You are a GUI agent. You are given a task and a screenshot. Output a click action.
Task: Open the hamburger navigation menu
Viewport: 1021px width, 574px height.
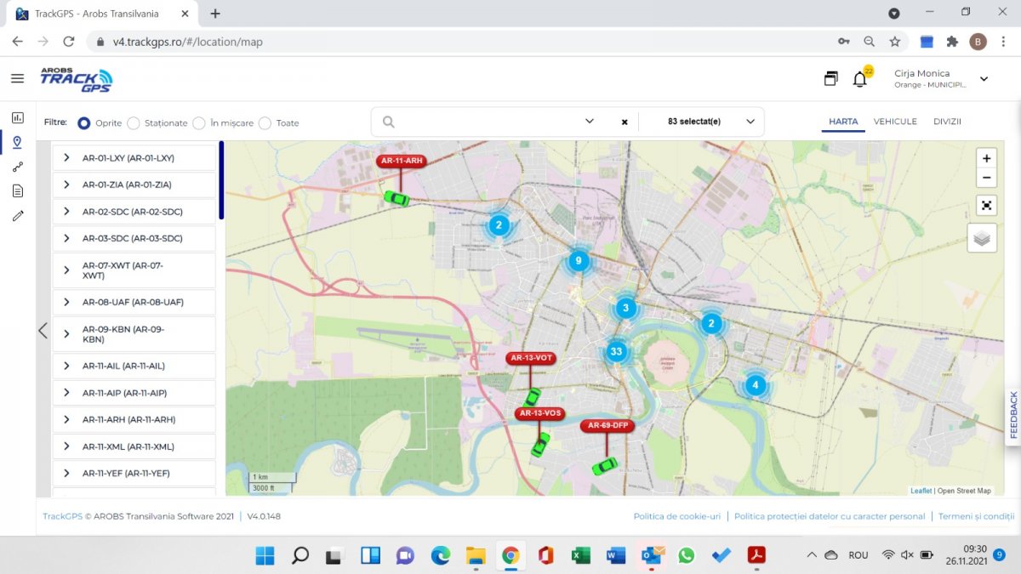(x=17, y=78)
